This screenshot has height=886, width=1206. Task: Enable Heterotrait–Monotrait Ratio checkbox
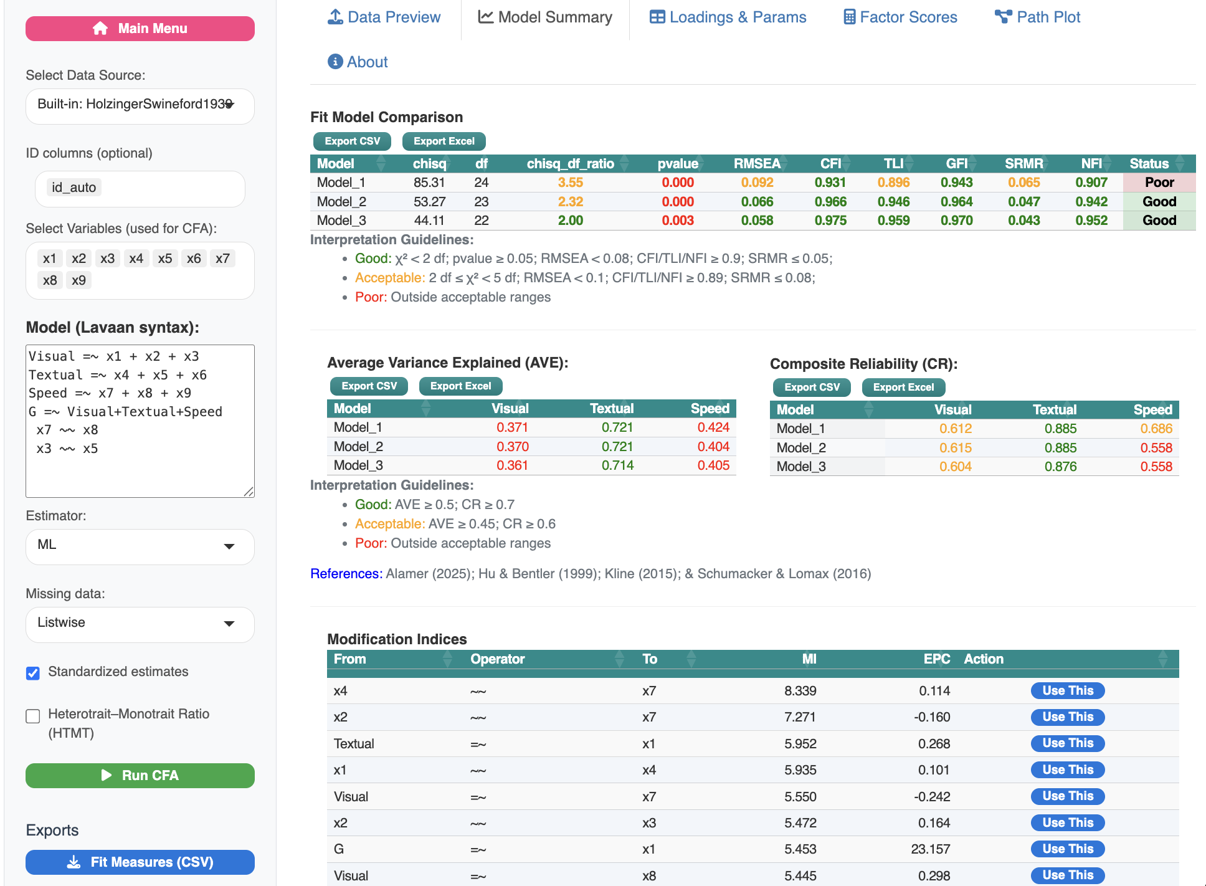[33, 716]
